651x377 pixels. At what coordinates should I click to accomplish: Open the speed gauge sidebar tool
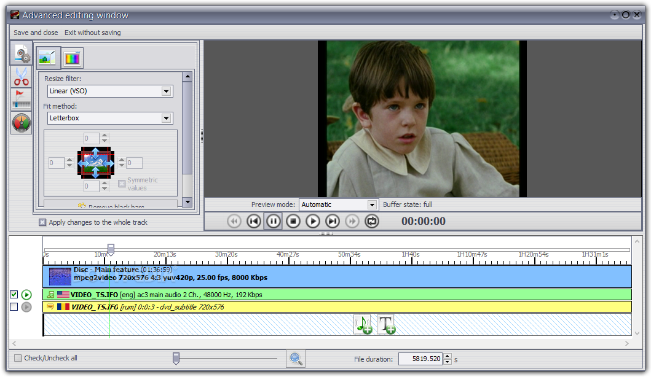coord(21,123)
